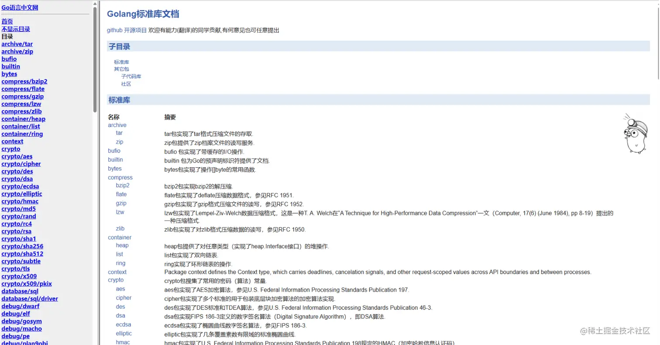The width and height of the screenshot is (660, 345).
Task: Open the zlib package table entry
Action: 120,228
